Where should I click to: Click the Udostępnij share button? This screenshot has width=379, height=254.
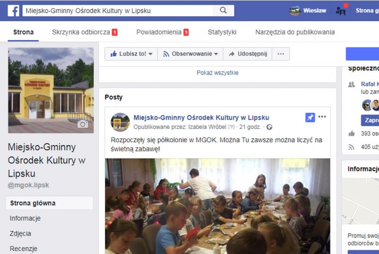point(247,54)
